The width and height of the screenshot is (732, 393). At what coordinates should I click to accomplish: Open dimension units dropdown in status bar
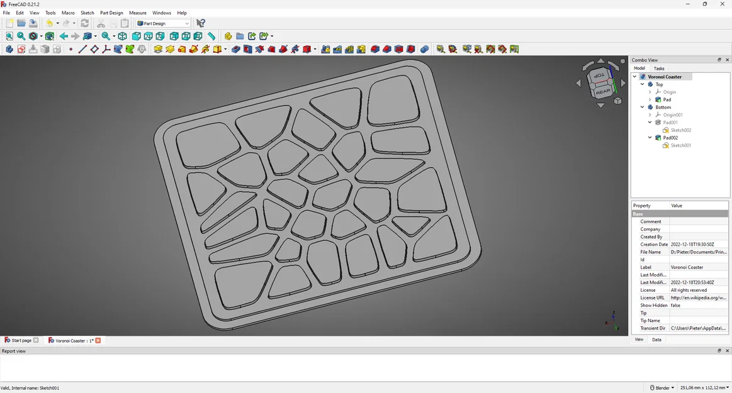(704, 388)
